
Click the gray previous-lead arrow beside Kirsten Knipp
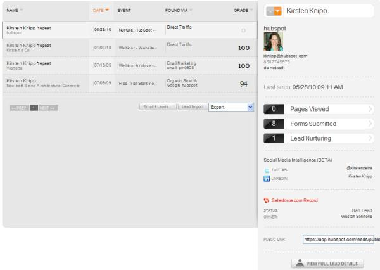point(269,11)
